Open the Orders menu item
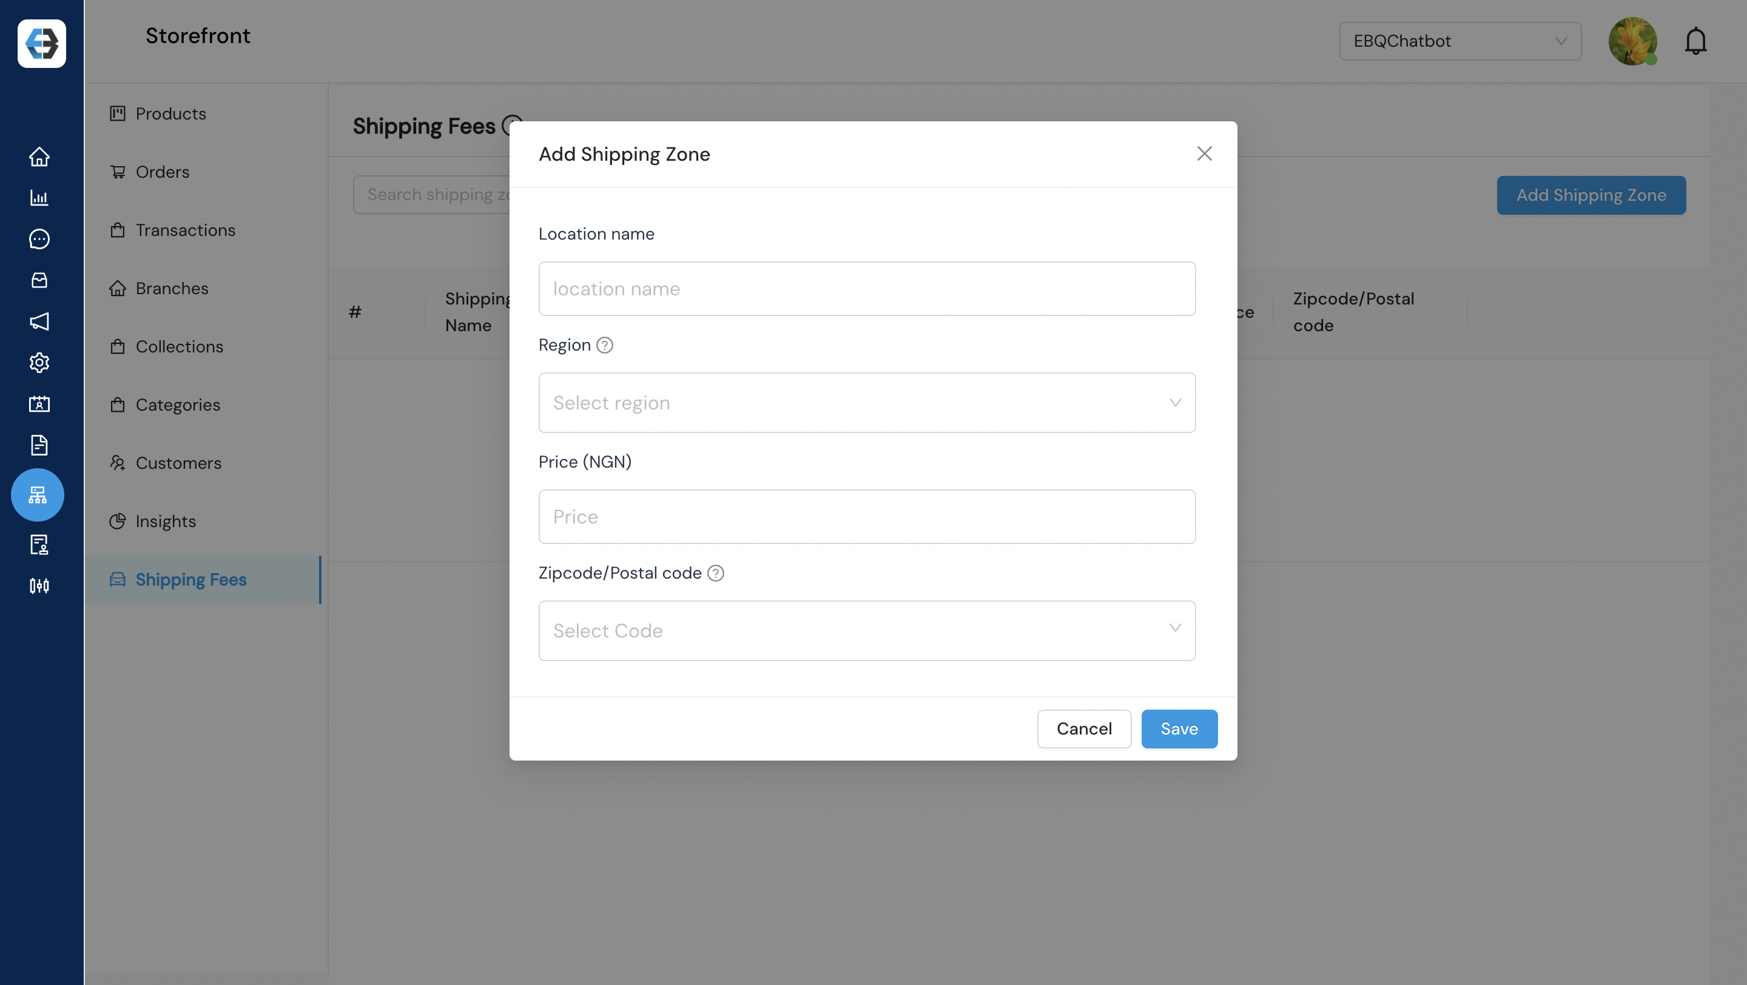This screenshot has width=1747, height=985. pos(162,172)
